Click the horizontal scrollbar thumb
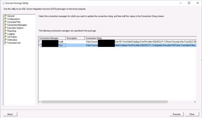 click(104, 102)
